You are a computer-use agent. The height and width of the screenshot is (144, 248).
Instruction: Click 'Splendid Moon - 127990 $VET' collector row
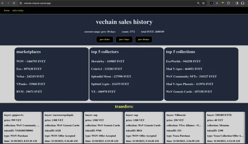pyautogui.click(x=111, y=77)
